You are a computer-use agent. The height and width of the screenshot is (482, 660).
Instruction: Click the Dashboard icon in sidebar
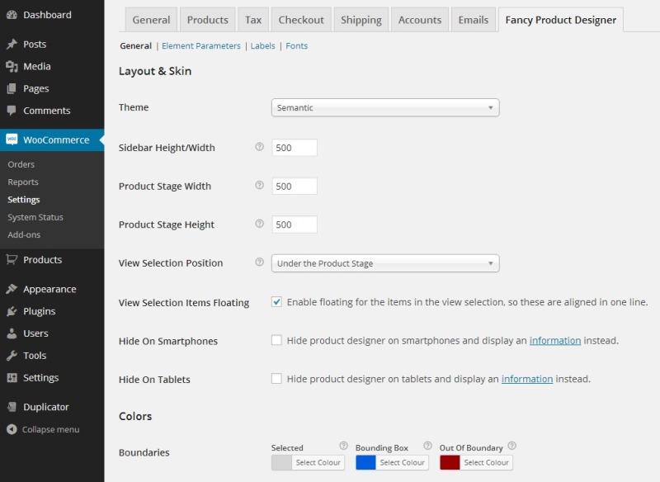[x=12, y=15]
